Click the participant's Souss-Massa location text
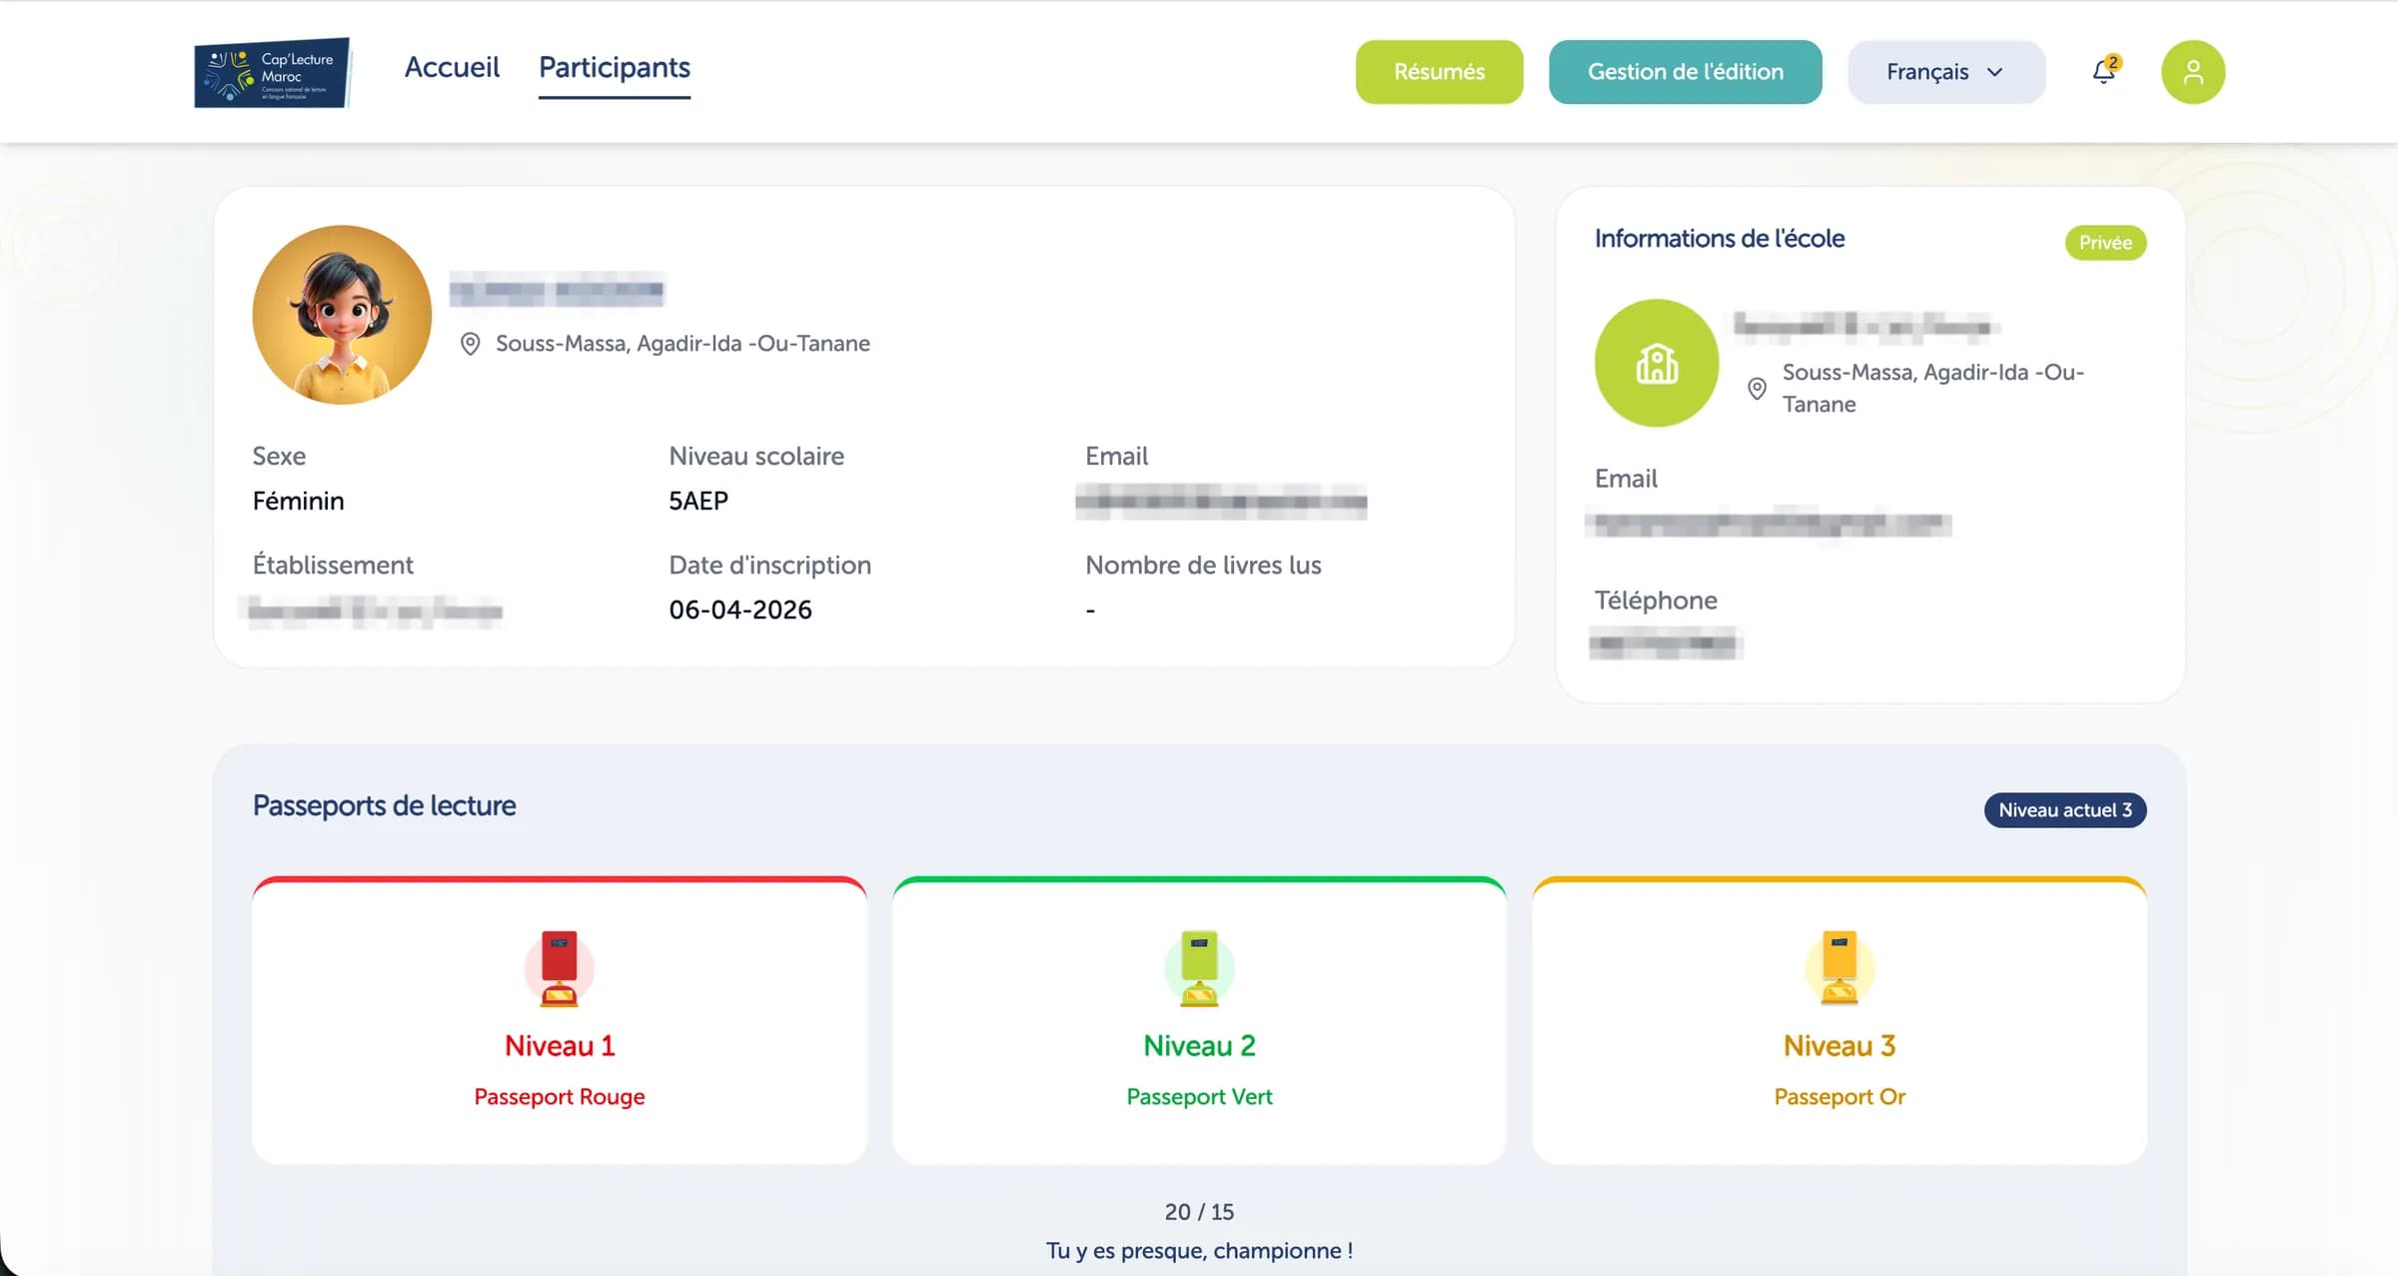The width and height of the screenshot is (2398, 1276). coord(683,344)
